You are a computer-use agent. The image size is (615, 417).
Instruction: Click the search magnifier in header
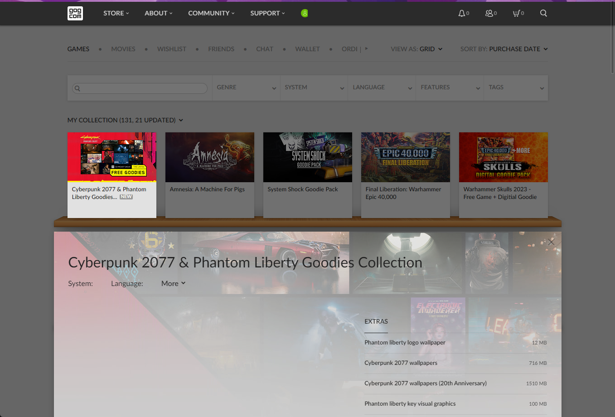point(543,13)
